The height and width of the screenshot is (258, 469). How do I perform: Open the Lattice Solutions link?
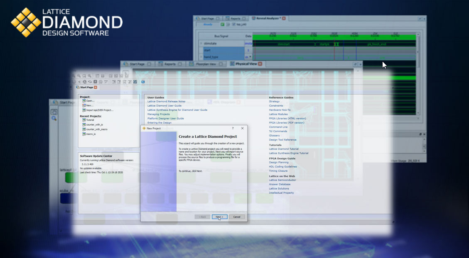tap(279, 189)
